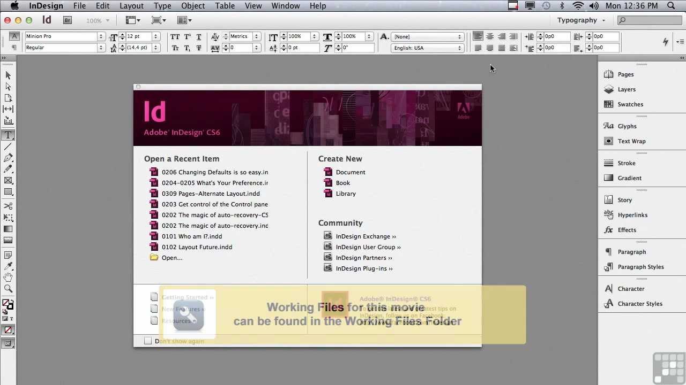Screen dimensions: 686x385
Task: Select the Pen tool
Action: (8, 158)
